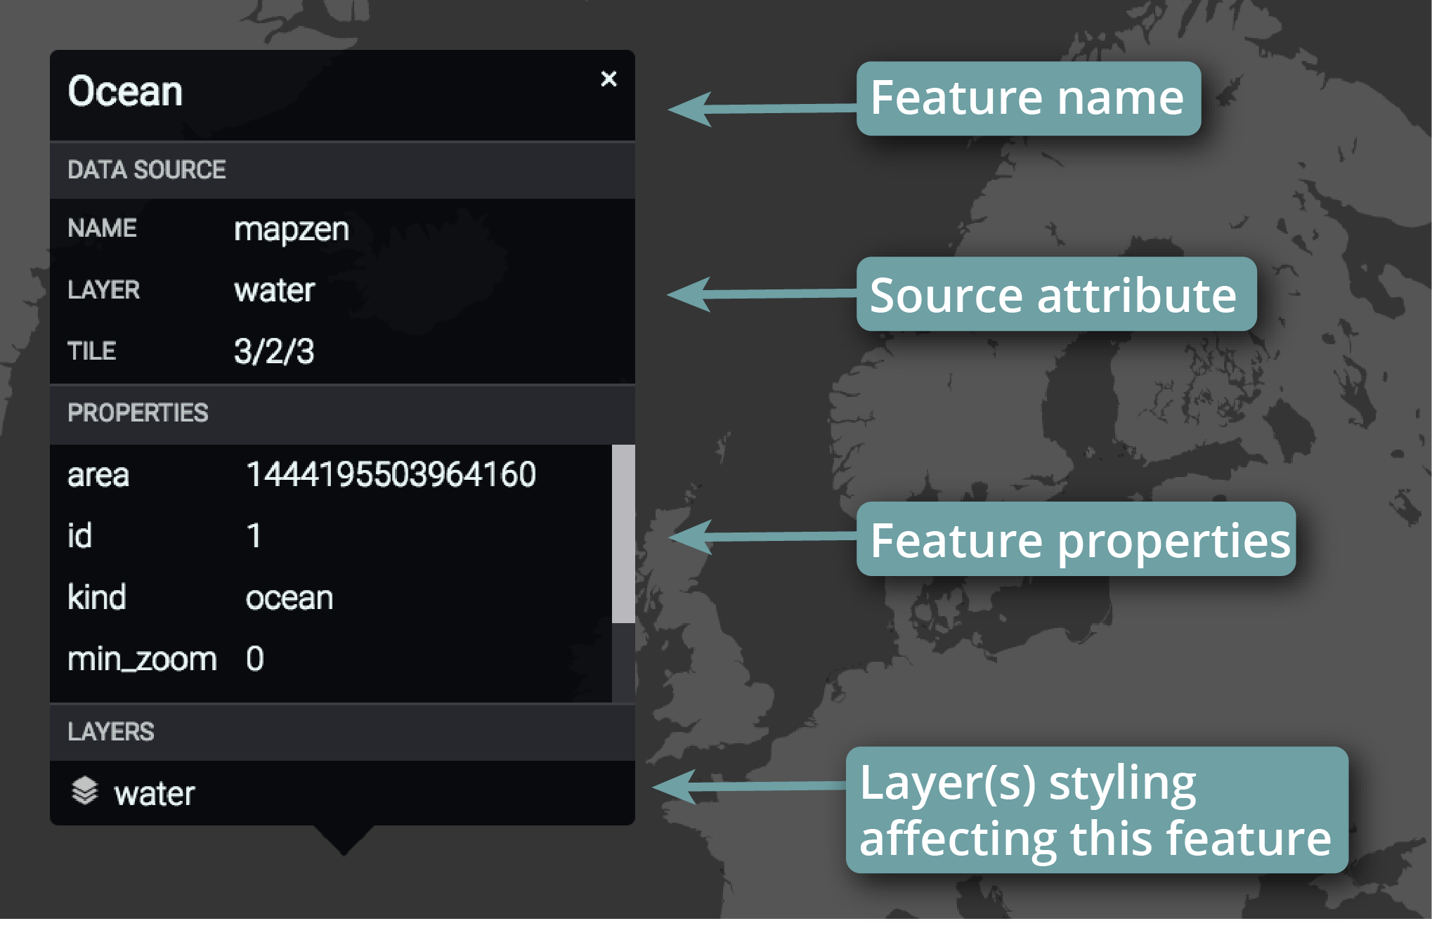This screenshot has height=928, width=1432.
Task: Select the kind property value ocean
Action: (289, 598)
